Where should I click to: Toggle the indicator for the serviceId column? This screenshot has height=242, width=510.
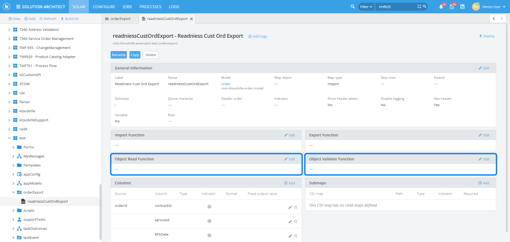coord(209,221)
